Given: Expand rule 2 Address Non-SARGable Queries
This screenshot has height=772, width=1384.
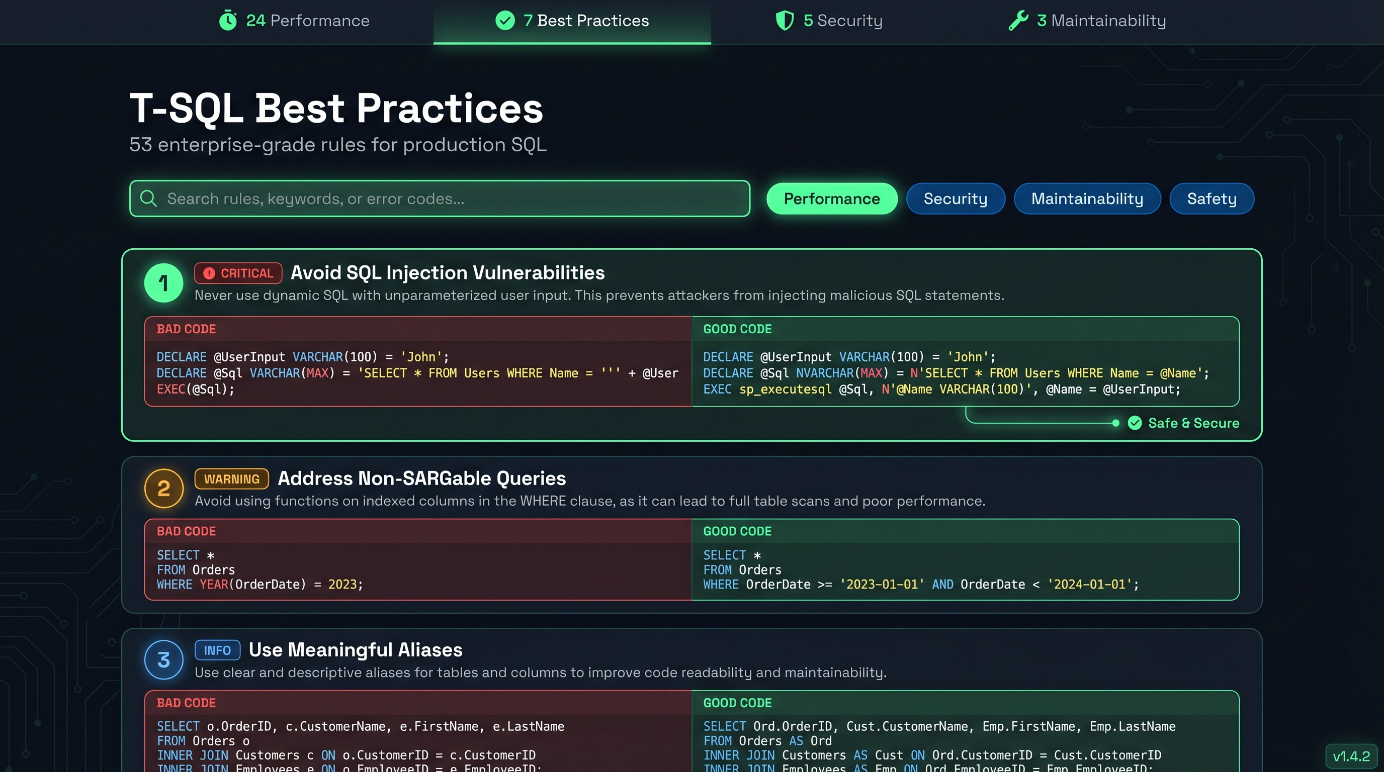Looking at the screenshot, I should [421, 478].
